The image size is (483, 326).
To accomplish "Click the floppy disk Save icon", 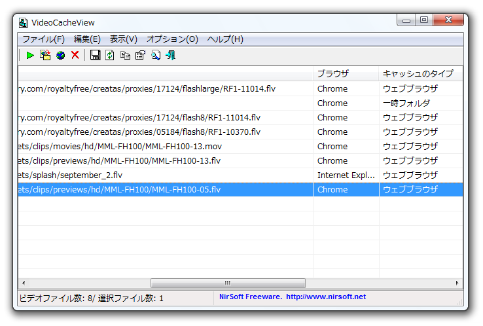I will (x=95, y=55).
